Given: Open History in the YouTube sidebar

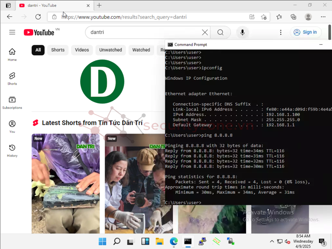Looking at the screenshot, I should tap(12, 151).
